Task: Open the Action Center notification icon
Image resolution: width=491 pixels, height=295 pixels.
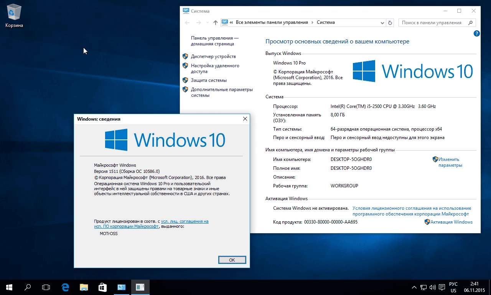Action: point(442,287)
